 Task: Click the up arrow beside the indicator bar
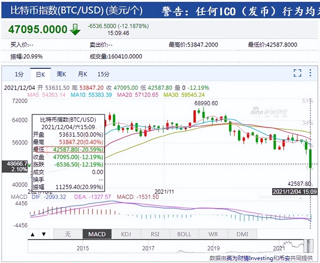coord(33,234)
